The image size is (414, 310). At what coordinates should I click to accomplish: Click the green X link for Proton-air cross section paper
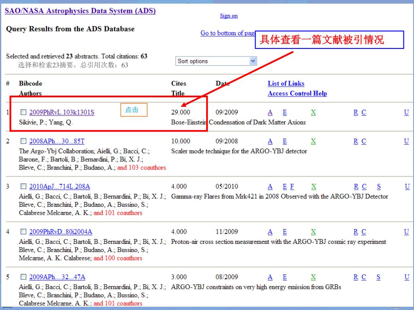pos(313,232)
